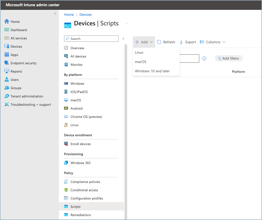Click the Android platform icon
The width and height of the screenshot is (262, 220).
(66, 108)
